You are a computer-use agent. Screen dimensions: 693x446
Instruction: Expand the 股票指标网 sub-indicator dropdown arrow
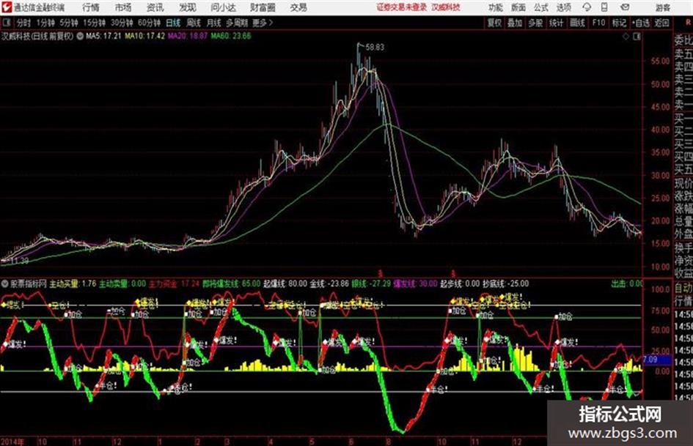coord(5,283)
